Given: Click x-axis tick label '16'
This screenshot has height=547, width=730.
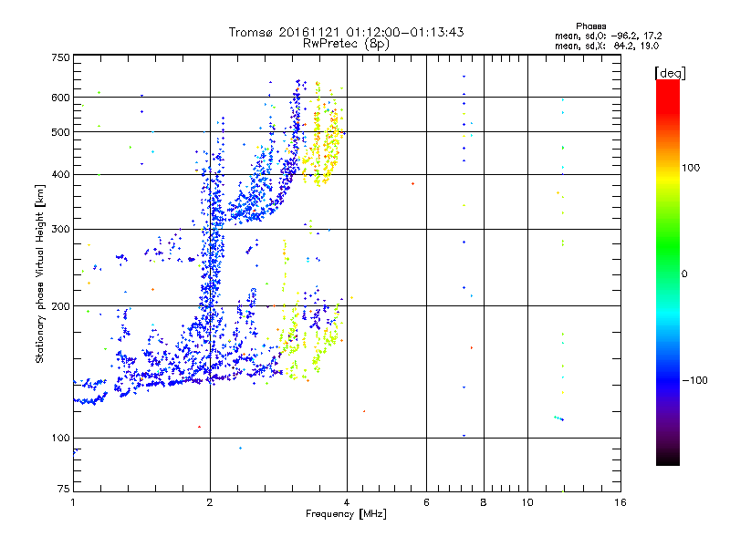Looking at the screenshot, I should 620,502.
